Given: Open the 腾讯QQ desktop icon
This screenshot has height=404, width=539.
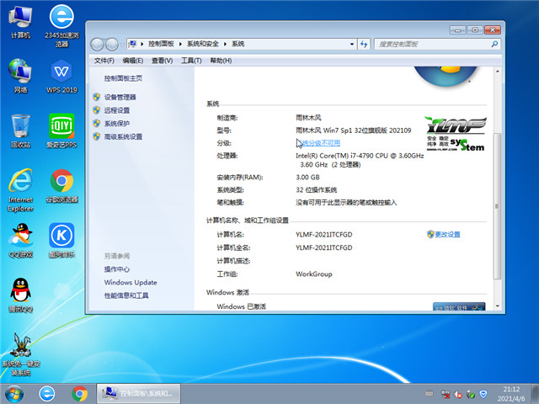Looking at the screenshot, I should (20, 295).
